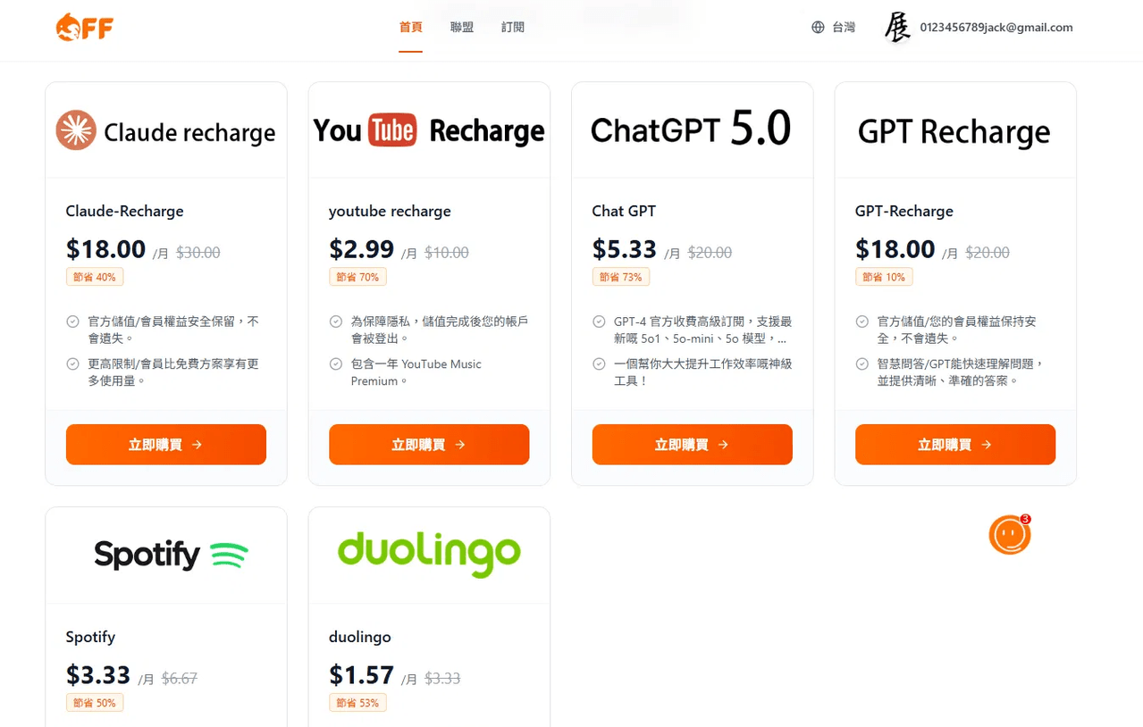Click the $5.33 Chat GPT price
This screenshot has height=727, width=1143.
point(624,249)
